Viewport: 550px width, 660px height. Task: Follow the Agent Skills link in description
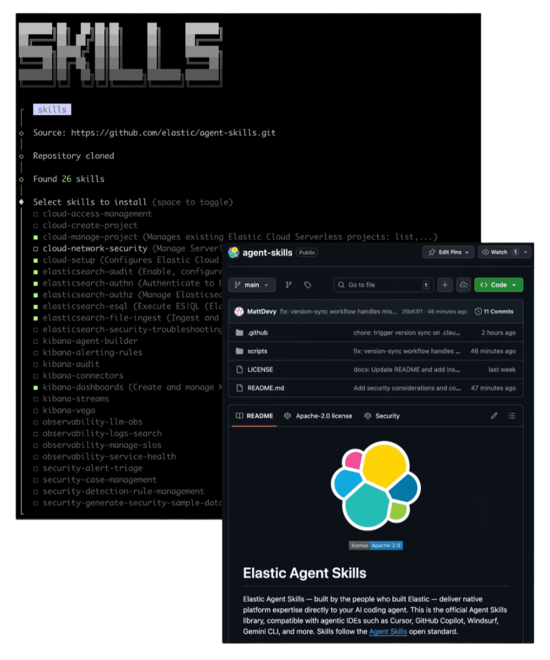pyautogui.click(x=388, y=631)
